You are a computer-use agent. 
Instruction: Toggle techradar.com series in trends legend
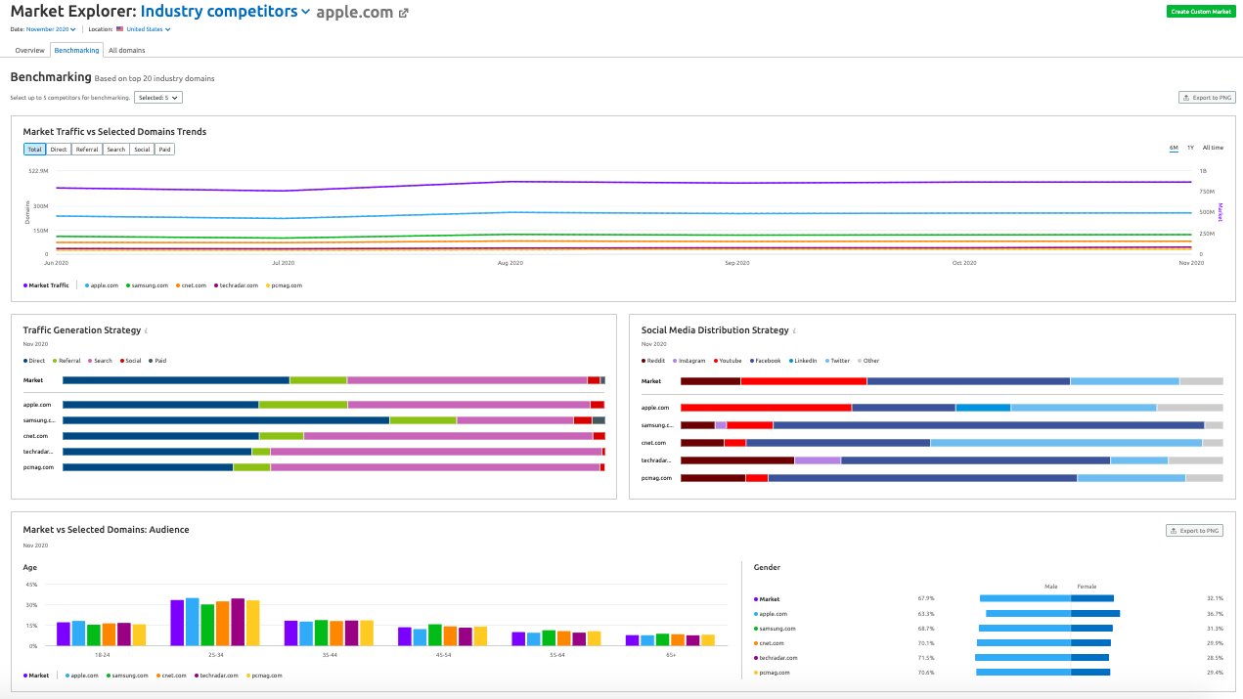coord(236,285)
